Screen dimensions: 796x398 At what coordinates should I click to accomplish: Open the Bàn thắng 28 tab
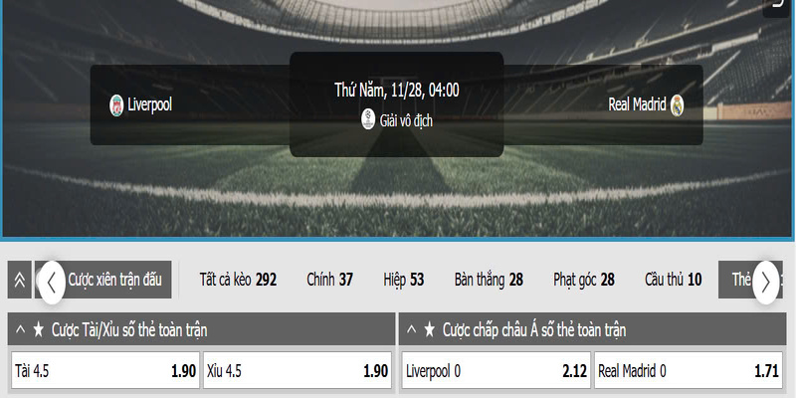(488, 280)
